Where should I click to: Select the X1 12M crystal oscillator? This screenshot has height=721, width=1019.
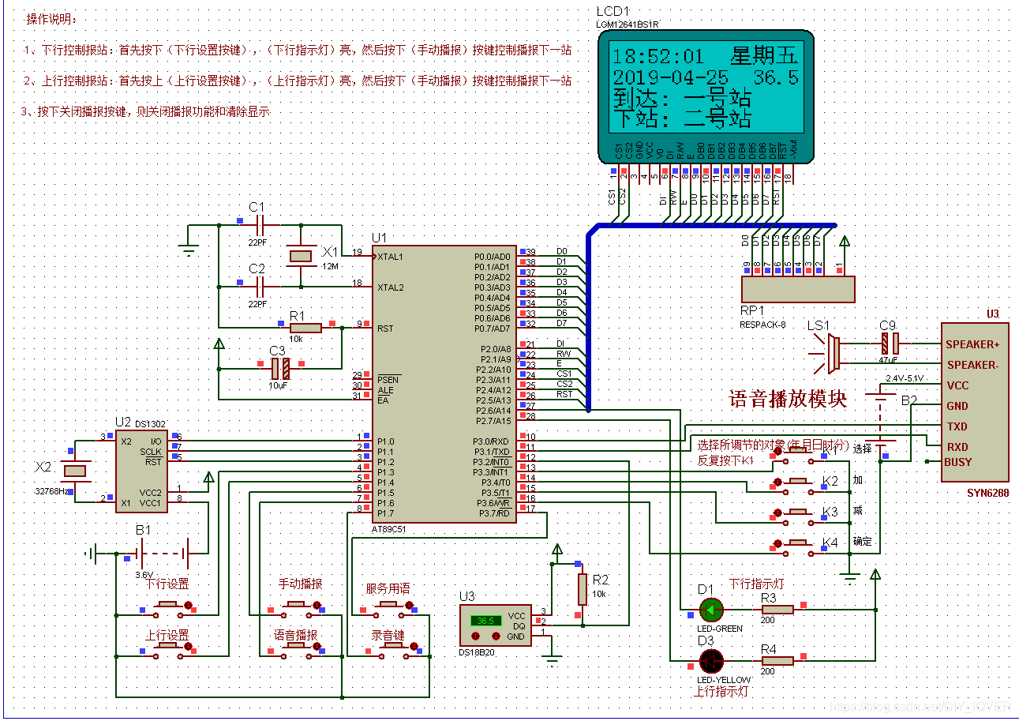tap(301, 255)
